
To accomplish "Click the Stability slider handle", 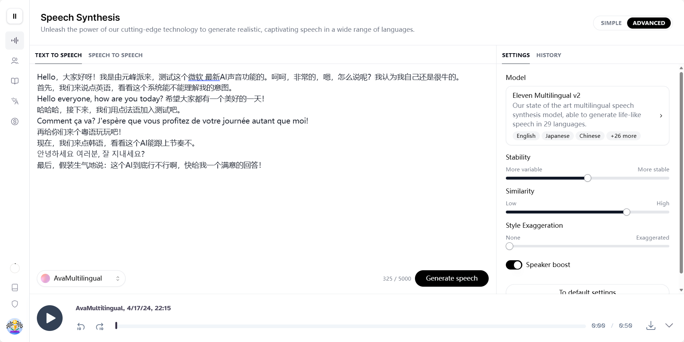I will pyautogui.click(x=587, y=178).
